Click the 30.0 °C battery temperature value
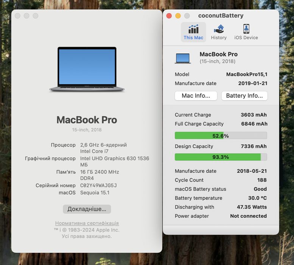This screenshot has width=294, height=265. coord(257,198)
